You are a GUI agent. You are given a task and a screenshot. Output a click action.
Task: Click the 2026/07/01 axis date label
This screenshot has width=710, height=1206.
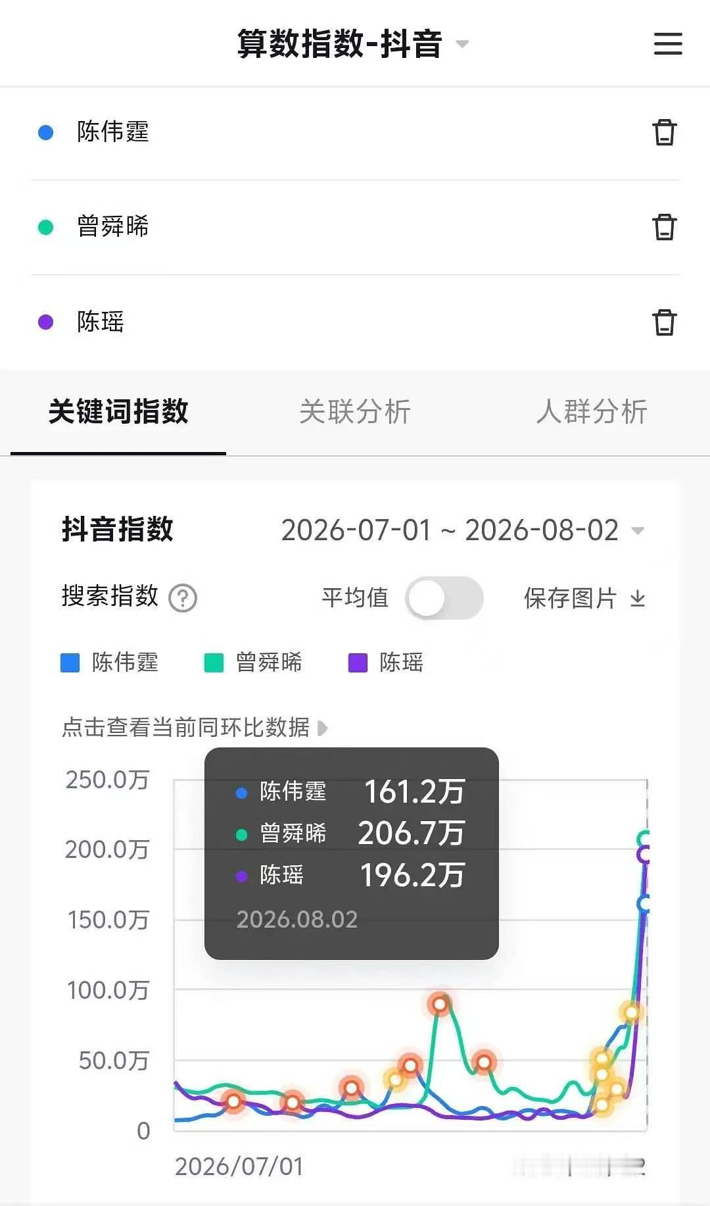239,1167
